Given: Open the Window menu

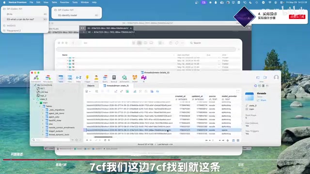Looking at the screenshot, I should pos(85,2).
